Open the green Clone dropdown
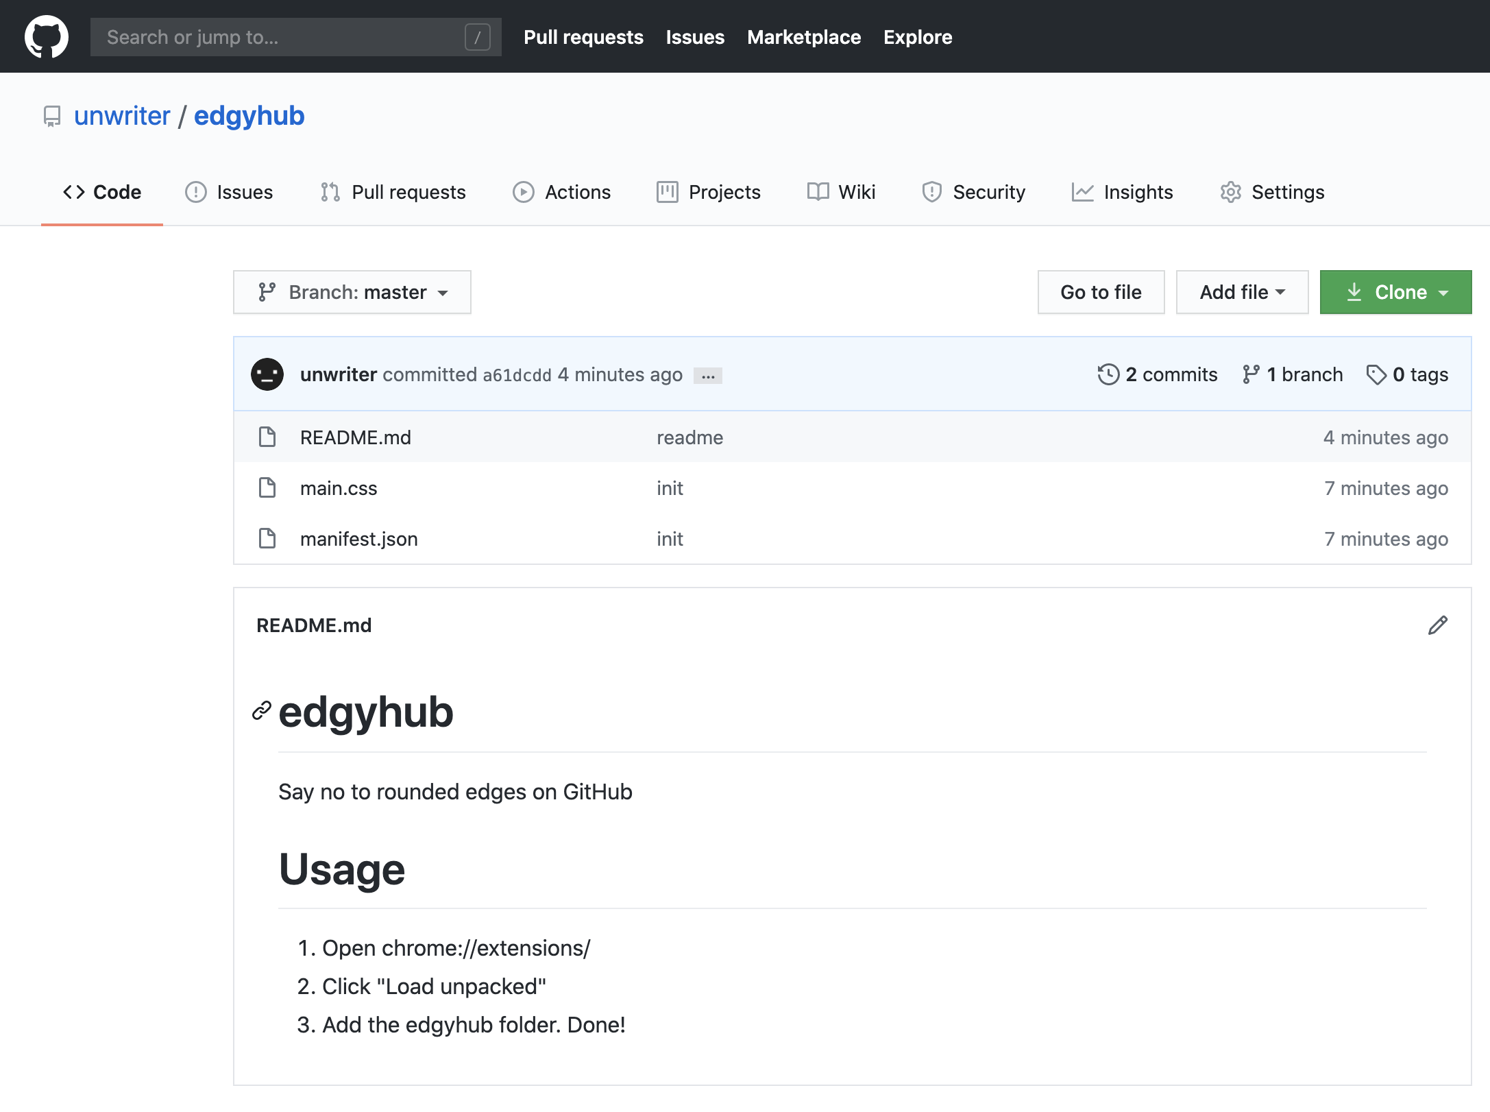The image size is (1490, 1112). coord(1395,292)
